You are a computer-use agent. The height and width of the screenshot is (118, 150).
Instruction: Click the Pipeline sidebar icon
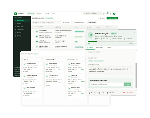click(15, 23)
